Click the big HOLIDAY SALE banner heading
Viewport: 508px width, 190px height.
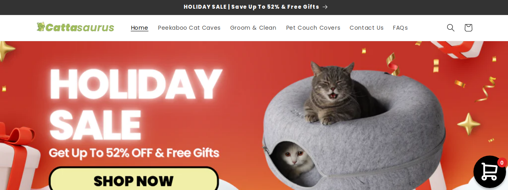(x=135, y=104)
